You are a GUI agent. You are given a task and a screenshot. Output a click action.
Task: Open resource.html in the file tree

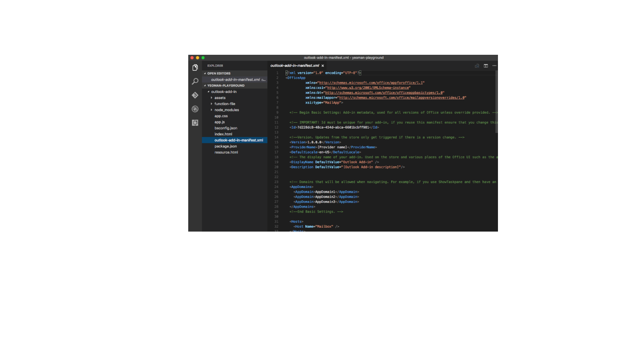coord(226,152)
